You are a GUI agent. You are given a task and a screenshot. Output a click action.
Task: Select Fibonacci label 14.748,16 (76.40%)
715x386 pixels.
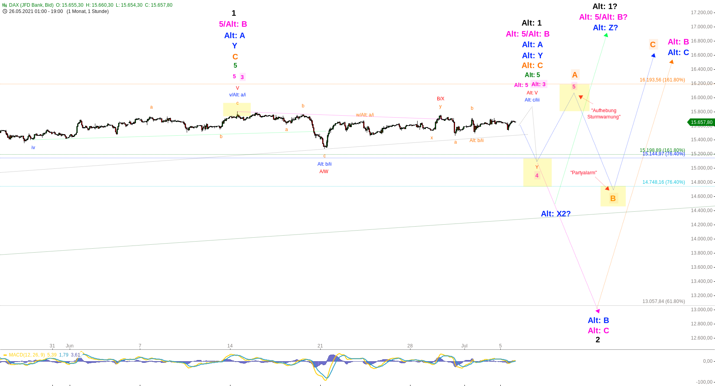(x=663, y=182)
